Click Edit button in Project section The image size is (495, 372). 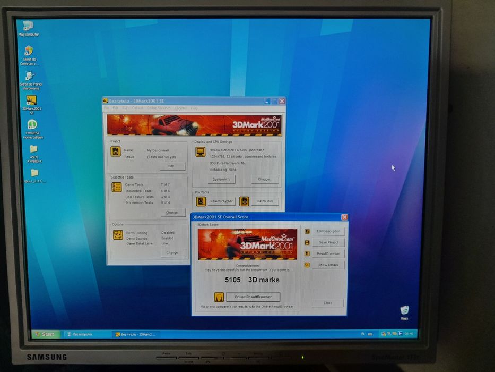pyautogui.click(x=172, y=166)
